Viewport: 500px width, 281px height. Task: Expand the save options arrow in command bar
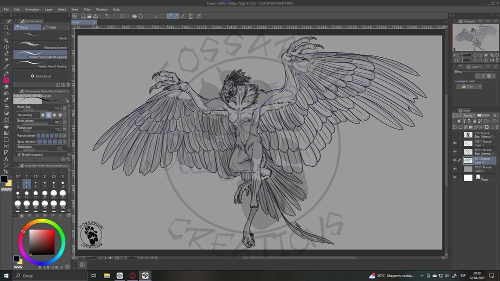coord(100,16)
